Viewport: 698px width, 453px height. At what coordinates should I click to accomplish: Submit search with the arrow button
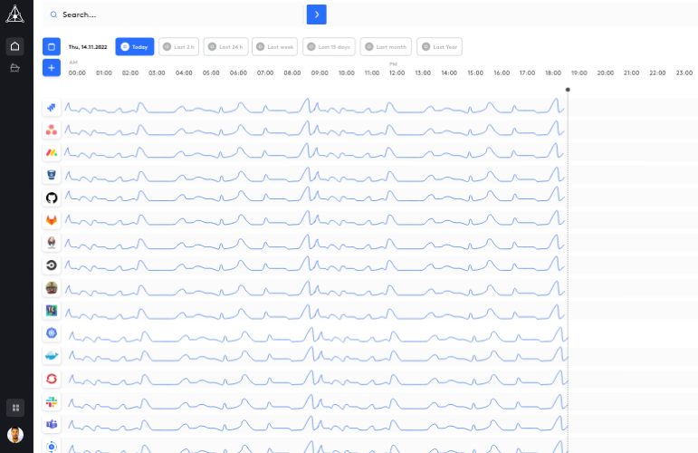point(317,14)
